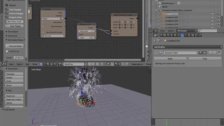Move Dynamic Paint modifier down arrow
The width and height of the screenshot is (224, 126).
215,53
